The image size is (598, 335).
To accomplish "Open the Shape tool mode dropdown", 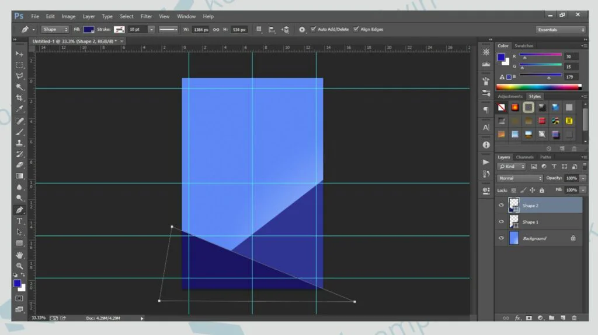I will 55,29.
